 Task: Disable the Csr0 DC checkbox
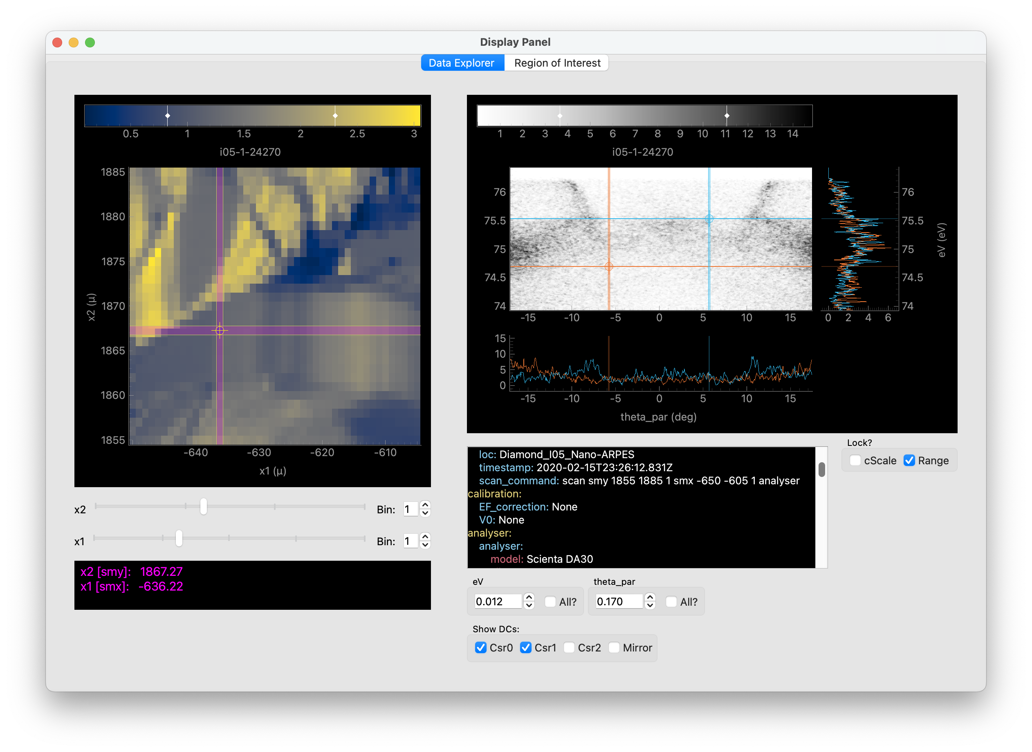click(x=480, y=647)
